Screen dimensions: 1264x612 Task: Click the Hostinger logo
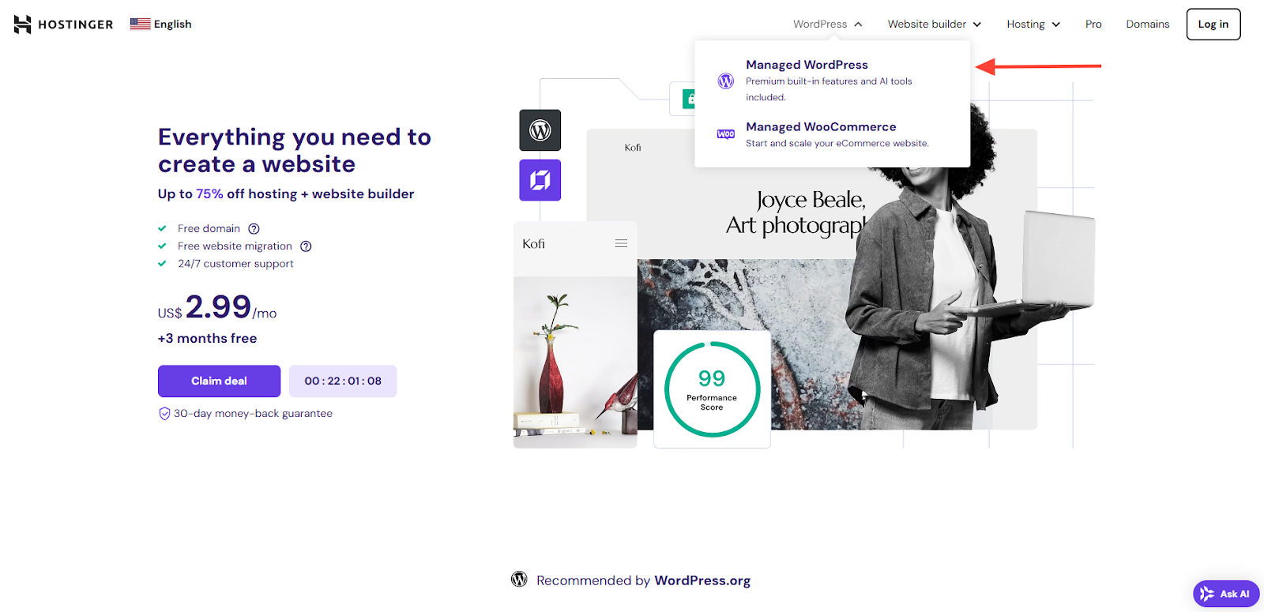(63, 24)
